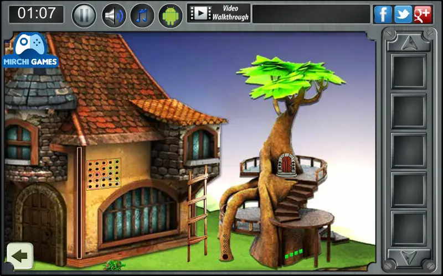Mute sound effects with the speaker icon
Screen dimensions: 443x276
114,15
